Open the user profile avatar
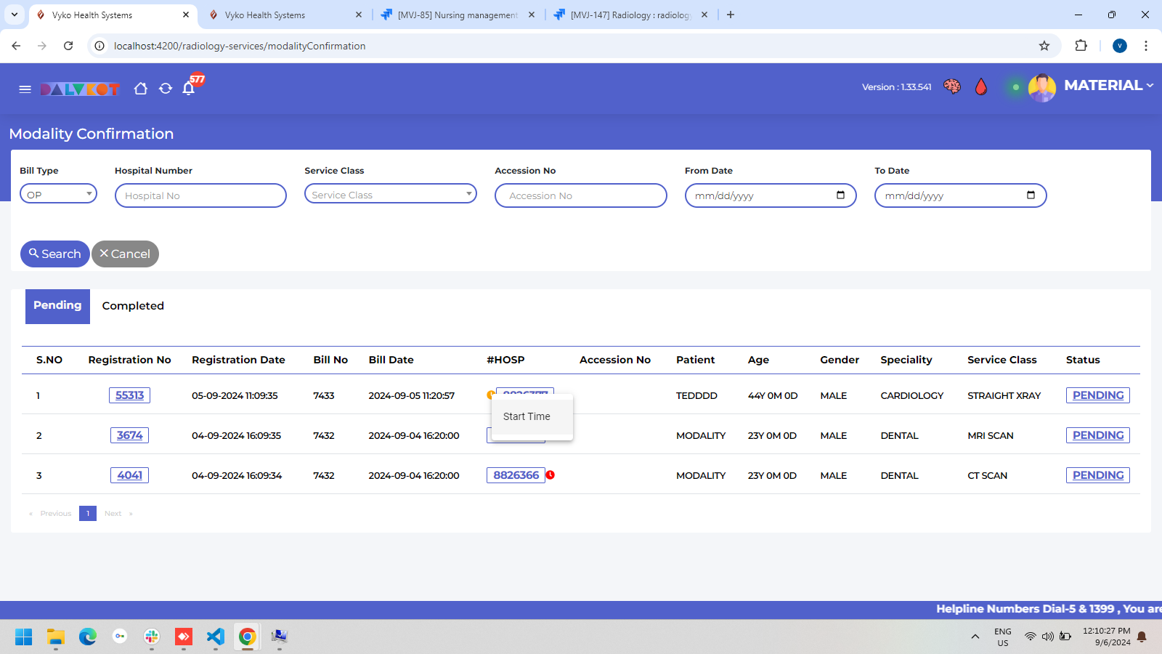This screenshot has height=654, width=1162. coord(1041,87)
